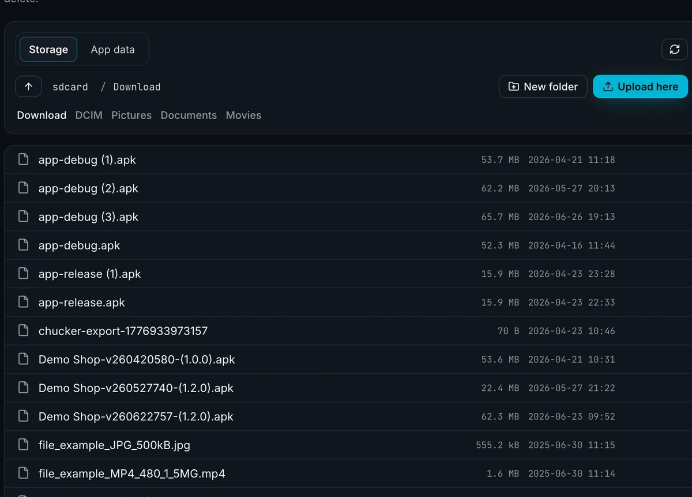Click the date 2026-06-26 19:13
This screenshot has width=692, height=497.
(571, 217)
